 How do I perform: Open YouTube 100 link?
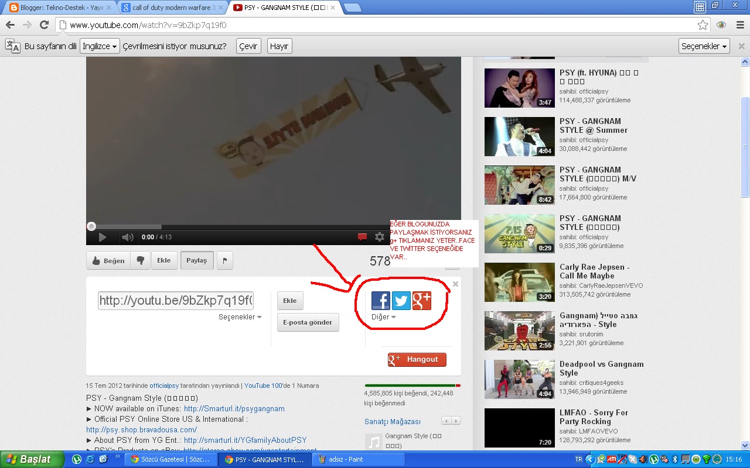click(x=264, y=386)
